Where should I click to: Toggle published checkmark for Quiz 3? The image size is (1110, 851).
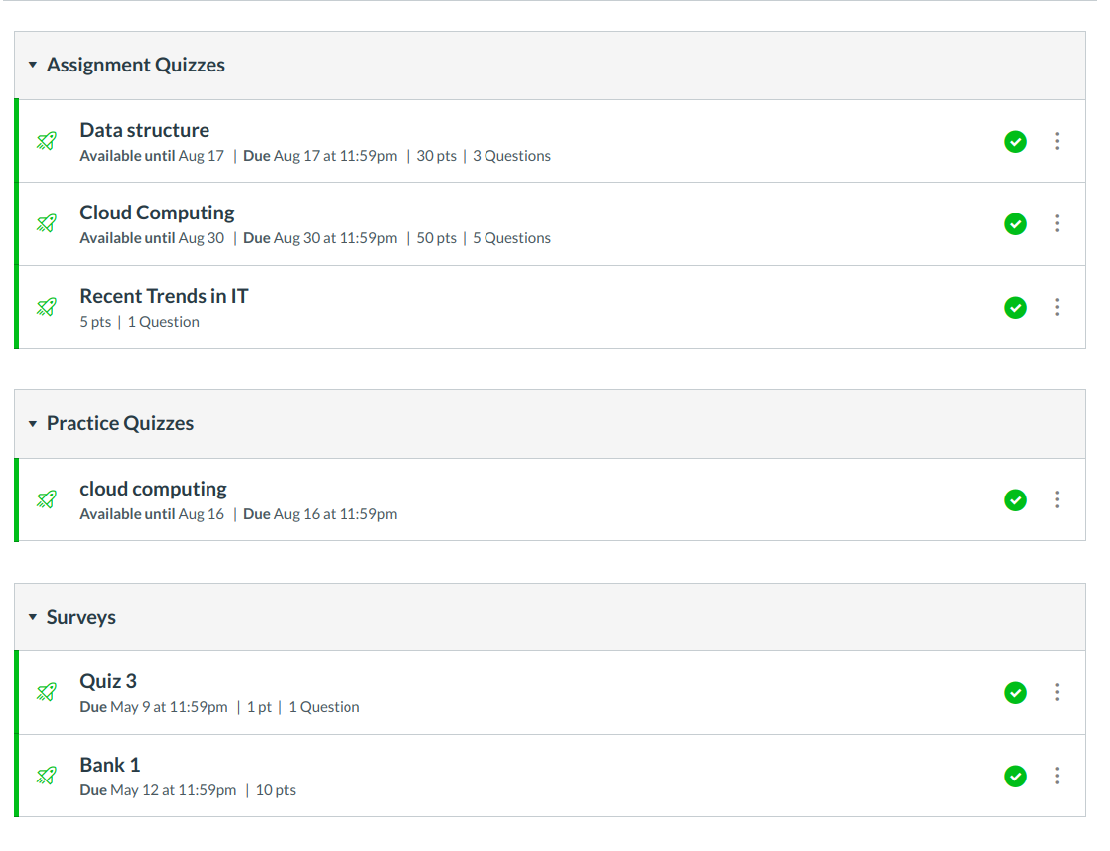(1015, 692)
